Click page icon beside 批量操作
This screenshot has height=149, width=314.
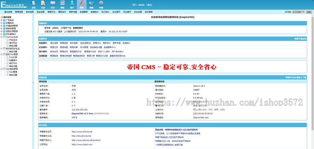coord(8,60)
